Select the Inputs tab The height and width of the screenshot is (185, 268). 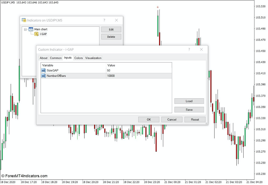pyautogui.click(x=67, y=58)
